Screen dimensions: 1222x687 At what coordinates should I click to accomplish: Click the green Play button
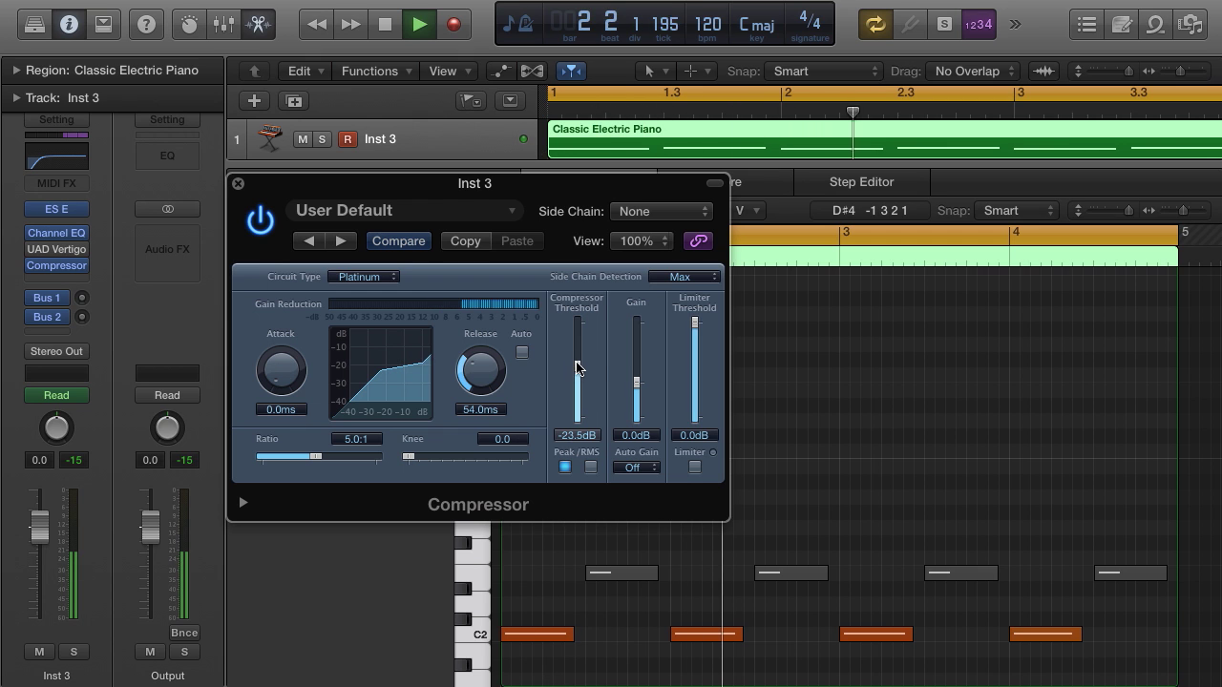[419, 25]
